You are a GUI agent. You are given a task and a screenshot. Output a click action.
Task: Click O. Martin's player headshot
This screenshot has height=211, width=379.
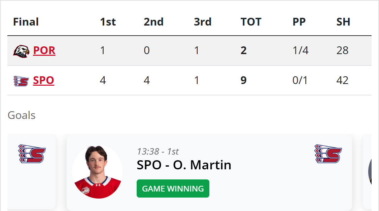97,172
